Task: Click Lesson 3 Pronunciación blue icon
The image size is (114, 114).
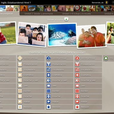Action: point(49,64)
